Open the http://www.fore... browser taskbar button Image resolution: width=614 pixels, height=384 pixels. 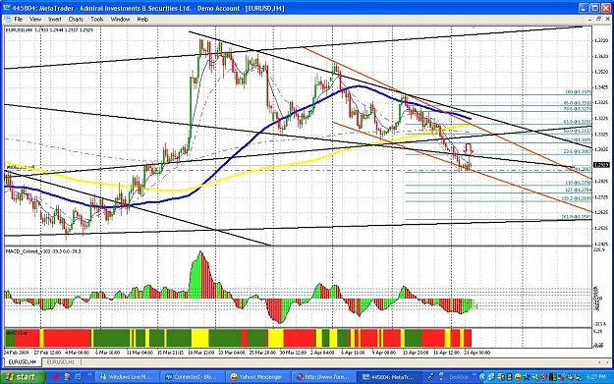click(x=323, y=377)
